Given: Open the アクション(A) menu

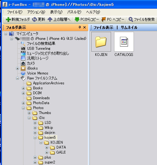Looking at the screenshot, I should pos(36,12).
